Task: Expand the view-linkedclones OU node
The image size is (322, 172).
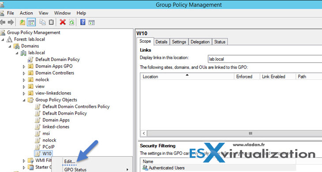Action: [x=24, y=93]
